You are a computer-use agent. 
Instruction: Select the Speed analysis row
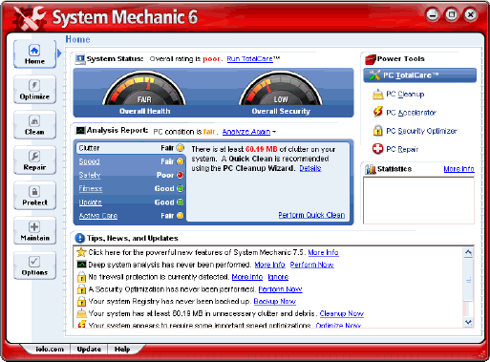pos(131,161)
